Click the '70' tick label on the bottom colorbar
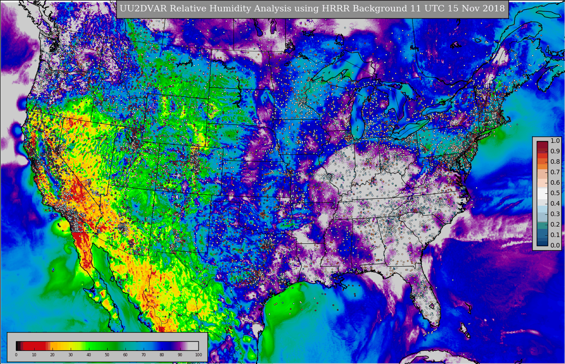 [x=144, y=355]
